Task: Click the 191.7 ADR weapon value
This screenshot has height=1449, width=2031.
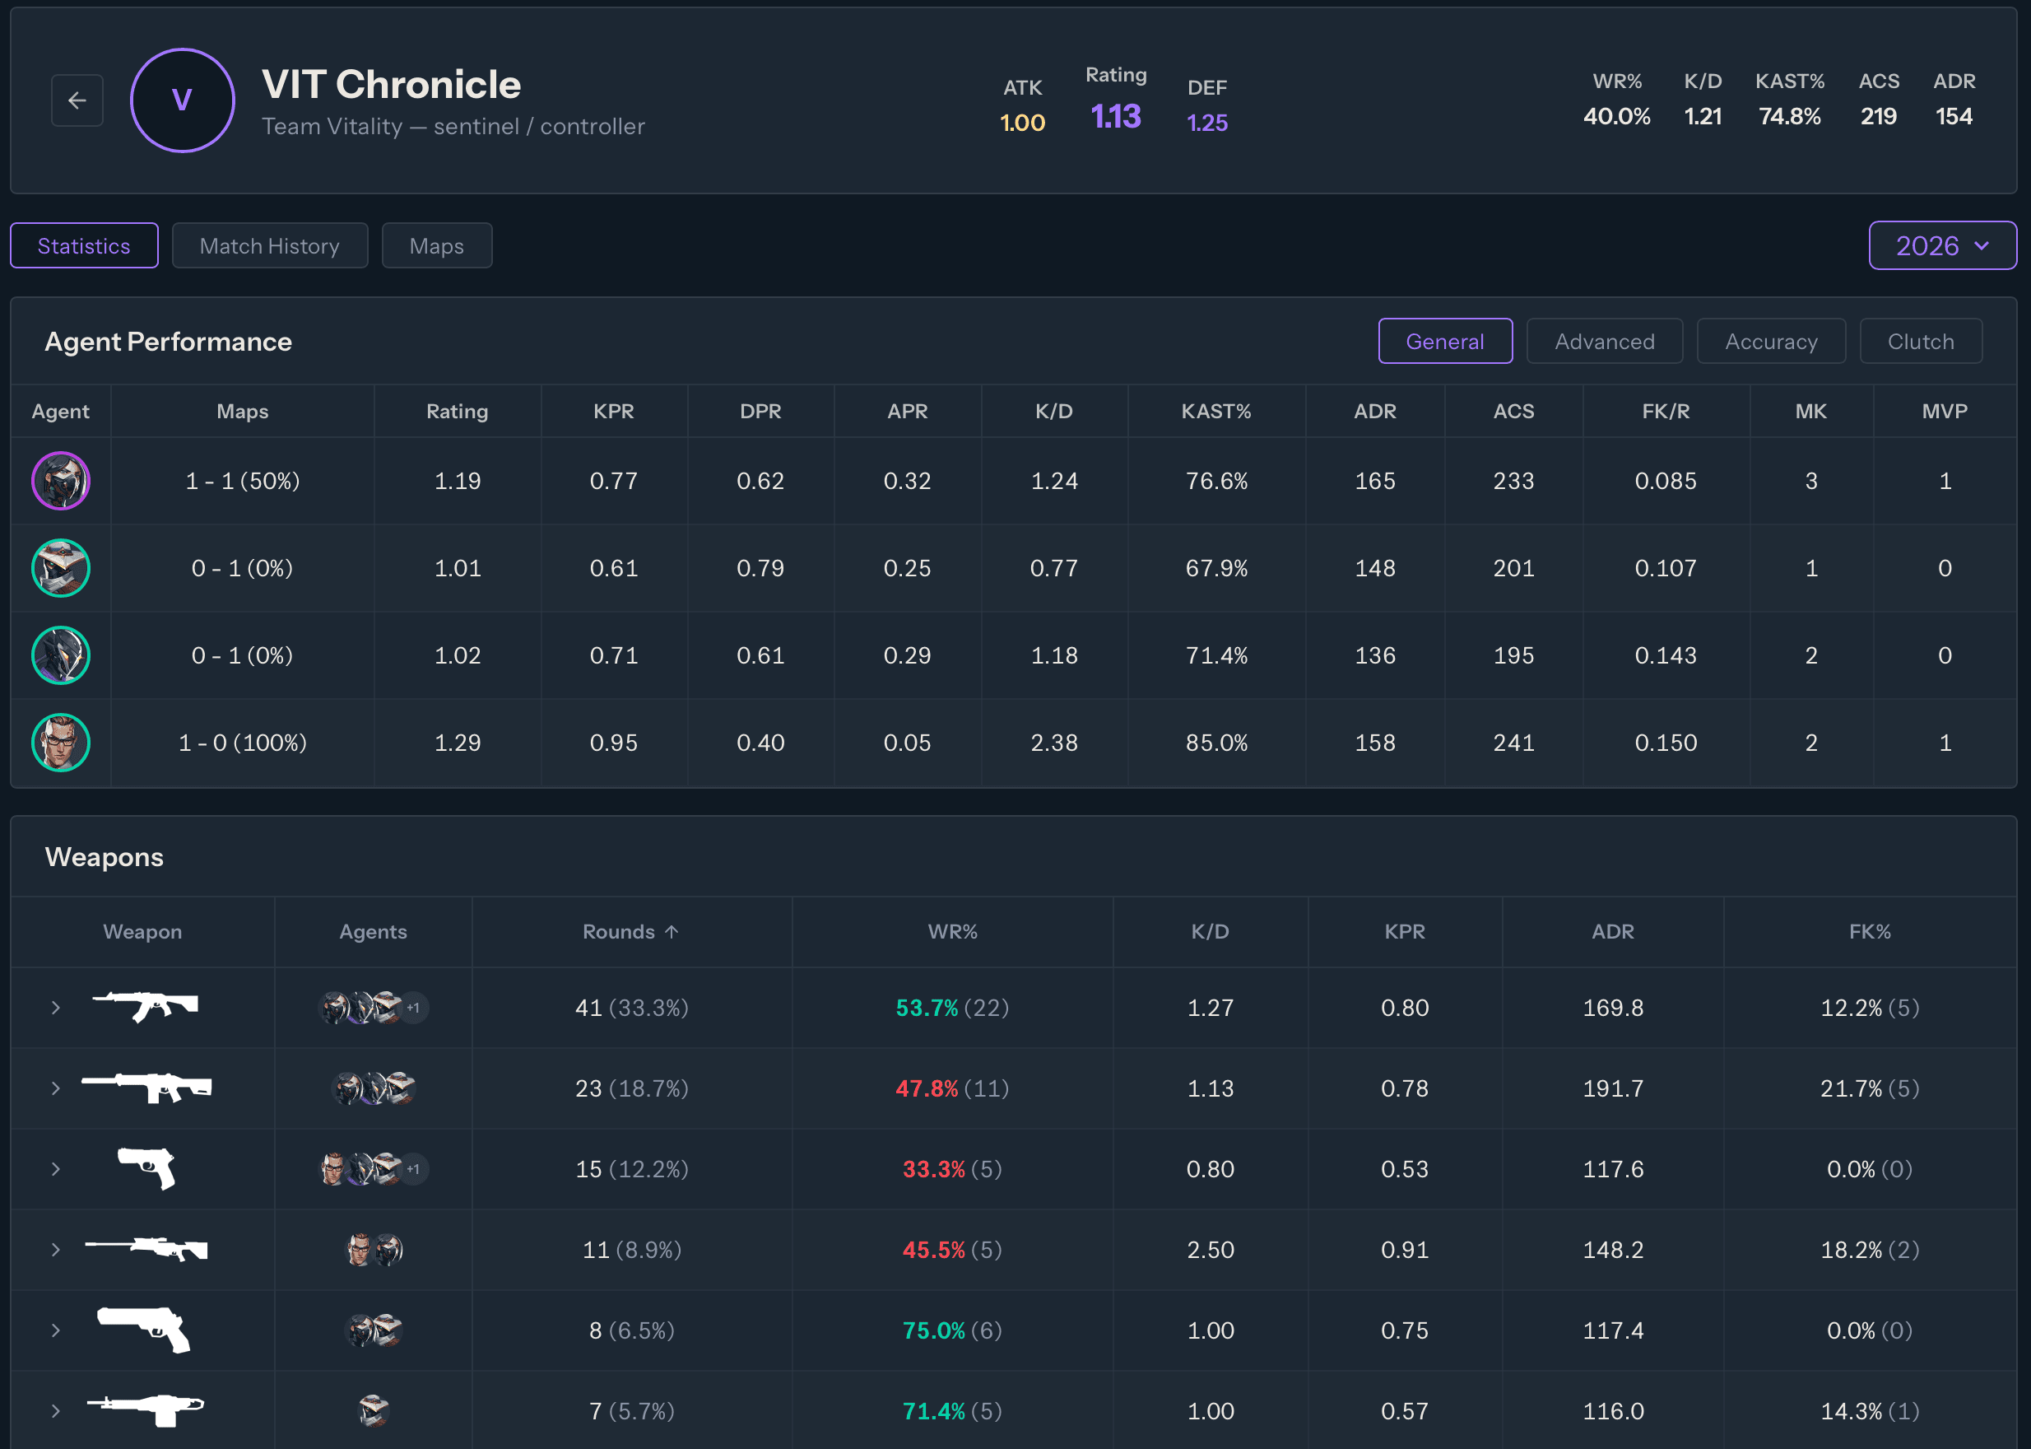Action: 1613,1088
